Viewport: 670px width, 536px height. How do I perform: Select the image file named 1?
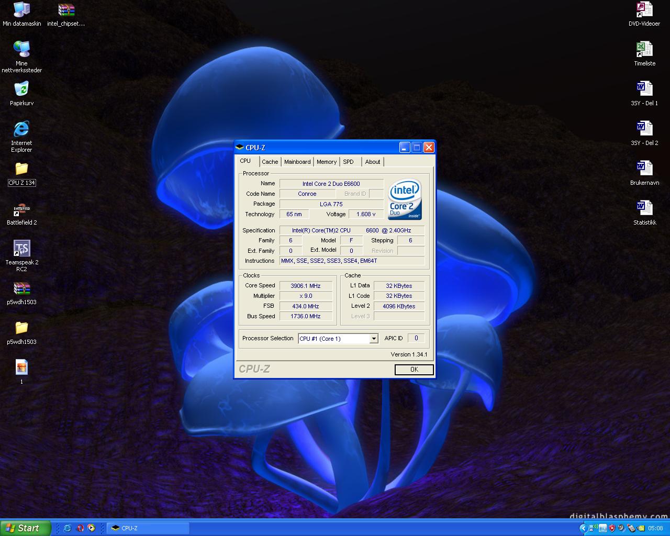[x=21, y=372]
